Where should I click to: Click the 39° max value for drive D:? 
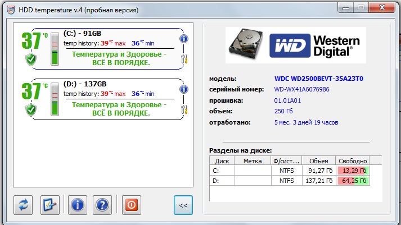click(113, 94)
